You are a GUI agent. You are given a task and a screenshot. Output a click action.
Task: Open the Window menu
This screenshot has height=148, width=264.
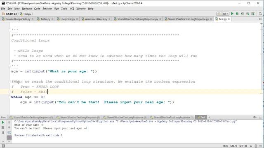tap(81, 9)
